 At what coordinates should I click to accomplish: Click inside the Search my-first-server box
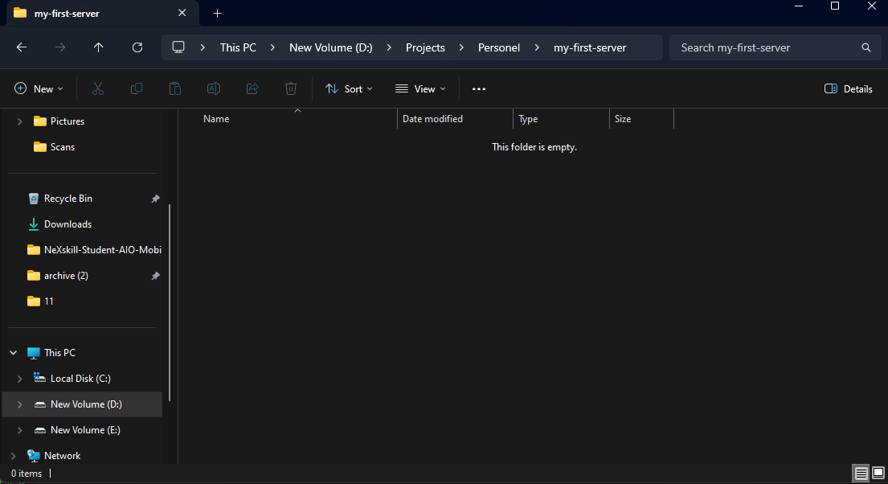pyautogui.click(x=763, y=47)
